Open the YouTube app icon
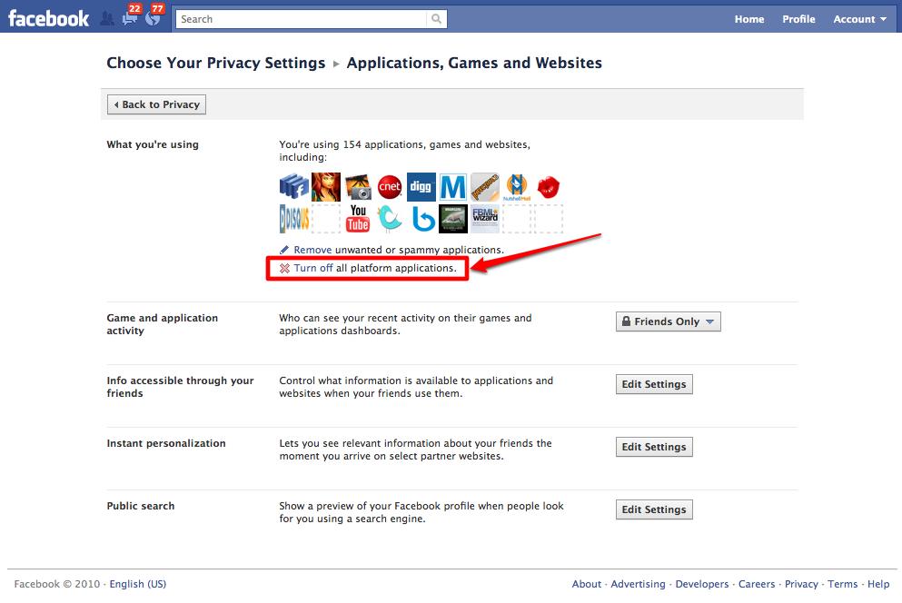The height and width of the screenshot is (603, 902). coord(358,219)
